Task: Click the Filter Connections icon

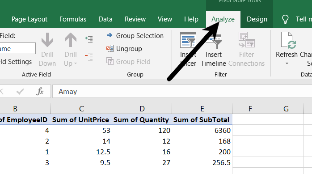Action: pos(247,40)
